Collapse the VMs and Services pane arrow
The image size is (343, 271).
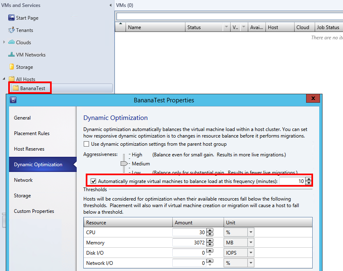click(x=110, y=5)
